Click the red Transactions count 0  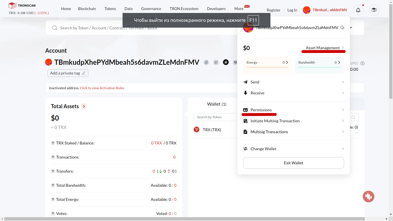coord(174,157)
